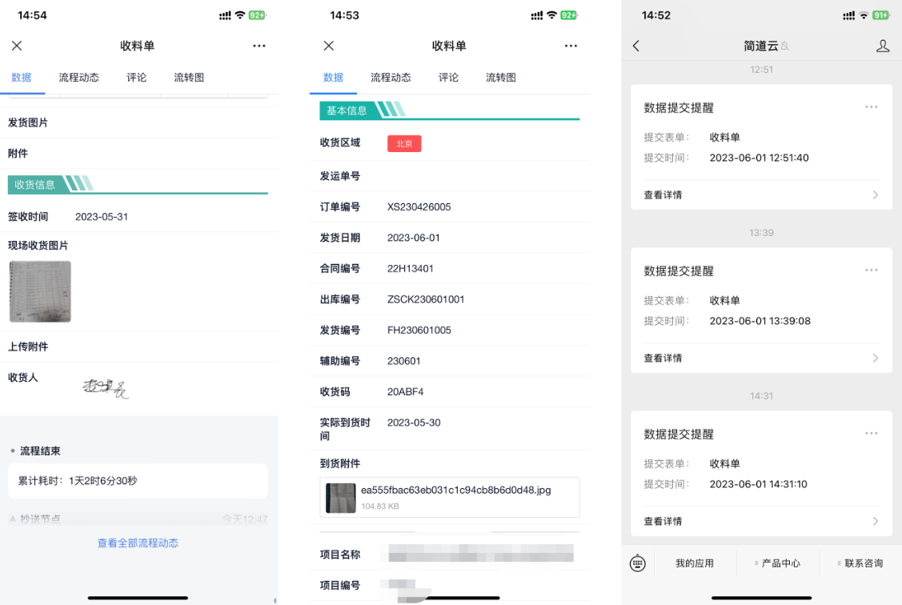Expand the 查看详情 chevron for the 12:51:40 submission
Viewport: 902px width, 605px height.
(875, 195)
